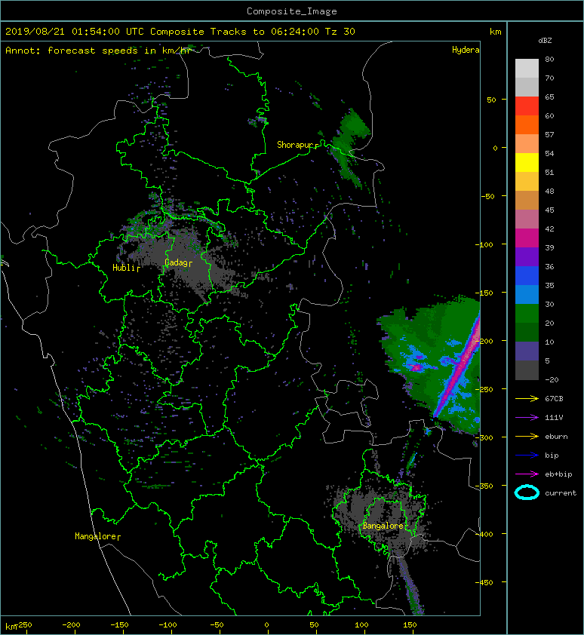
Task: Click the truncated 'Hydera' label at top right
Action: click(466, 50)
